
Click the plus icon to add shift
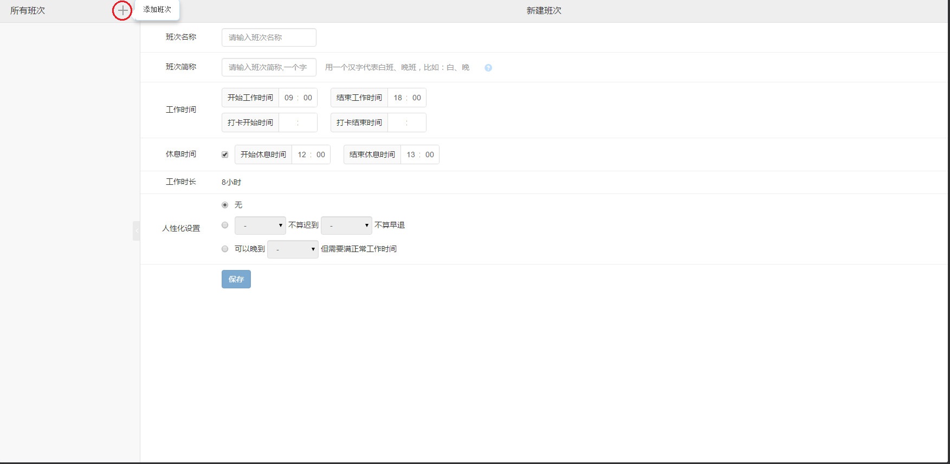click(x=122, y=10)
